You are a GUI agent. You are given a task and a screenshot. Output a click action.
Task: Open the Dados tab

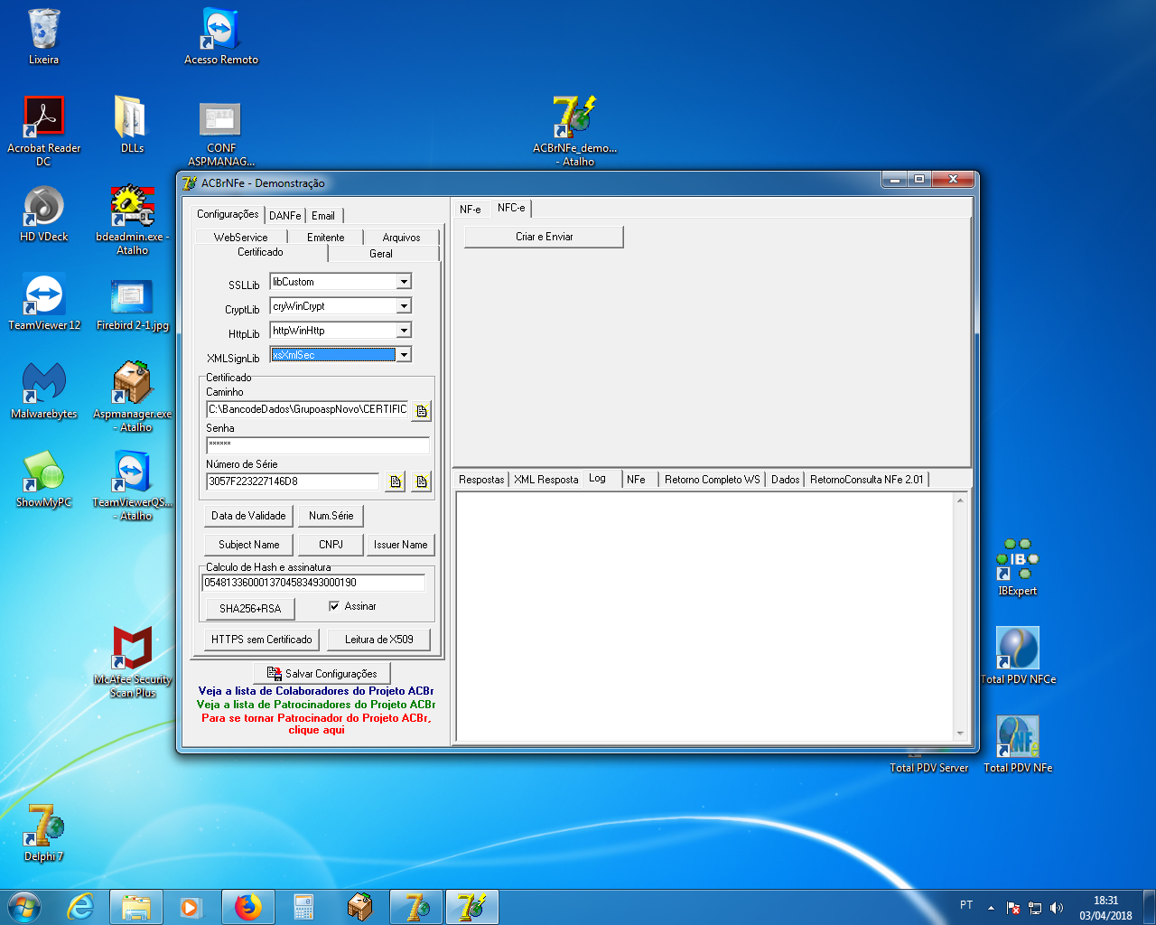click(785, 480)
